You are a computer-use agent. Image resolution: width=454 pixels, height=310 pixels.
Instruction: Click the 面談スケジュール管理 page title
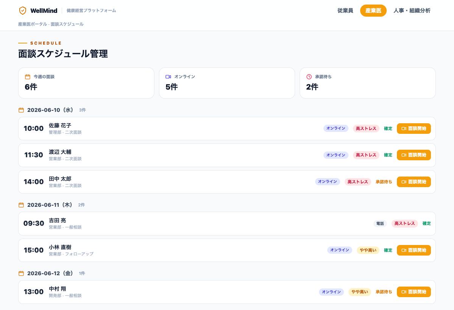(x=63, y=54)
